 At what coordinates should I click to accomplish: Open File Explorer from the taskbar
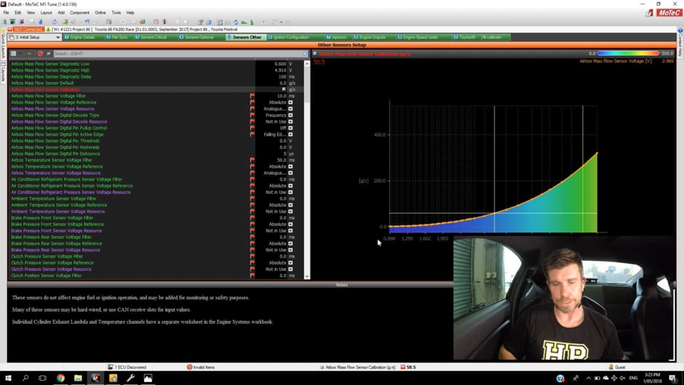click(x=78, y=378)
